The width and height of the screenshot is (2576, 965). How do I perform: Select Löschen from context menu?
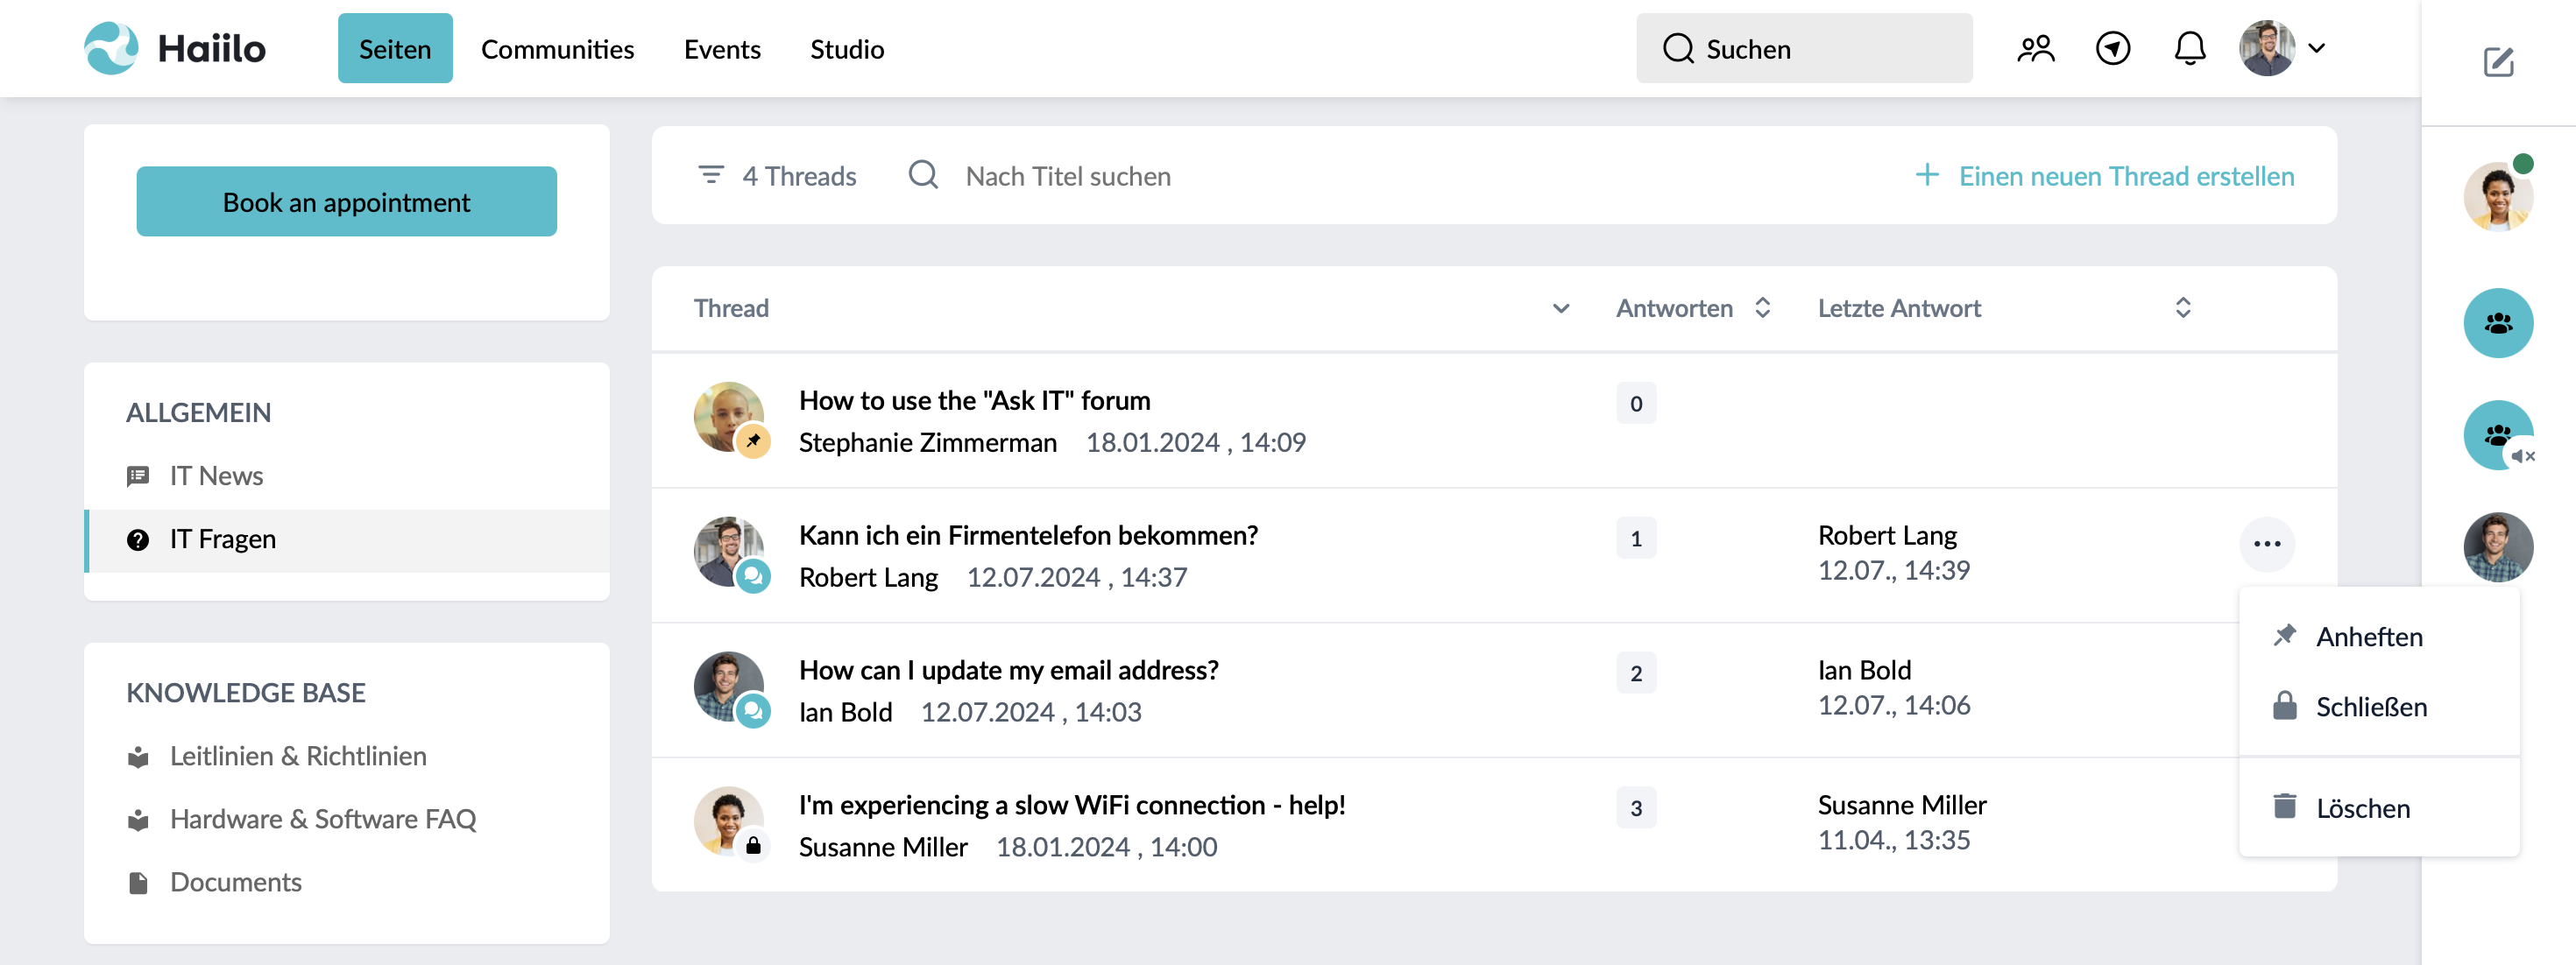coord(2378,807)
